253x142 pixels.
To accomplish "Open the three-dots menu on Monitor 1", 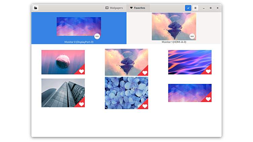I will (192, 36).
